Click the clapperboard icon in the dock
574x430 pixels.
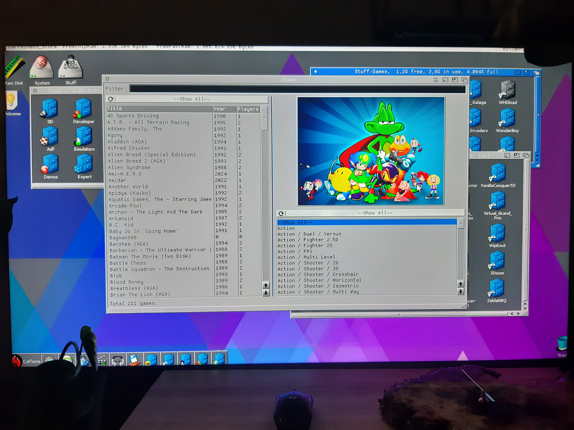[102, 360]
